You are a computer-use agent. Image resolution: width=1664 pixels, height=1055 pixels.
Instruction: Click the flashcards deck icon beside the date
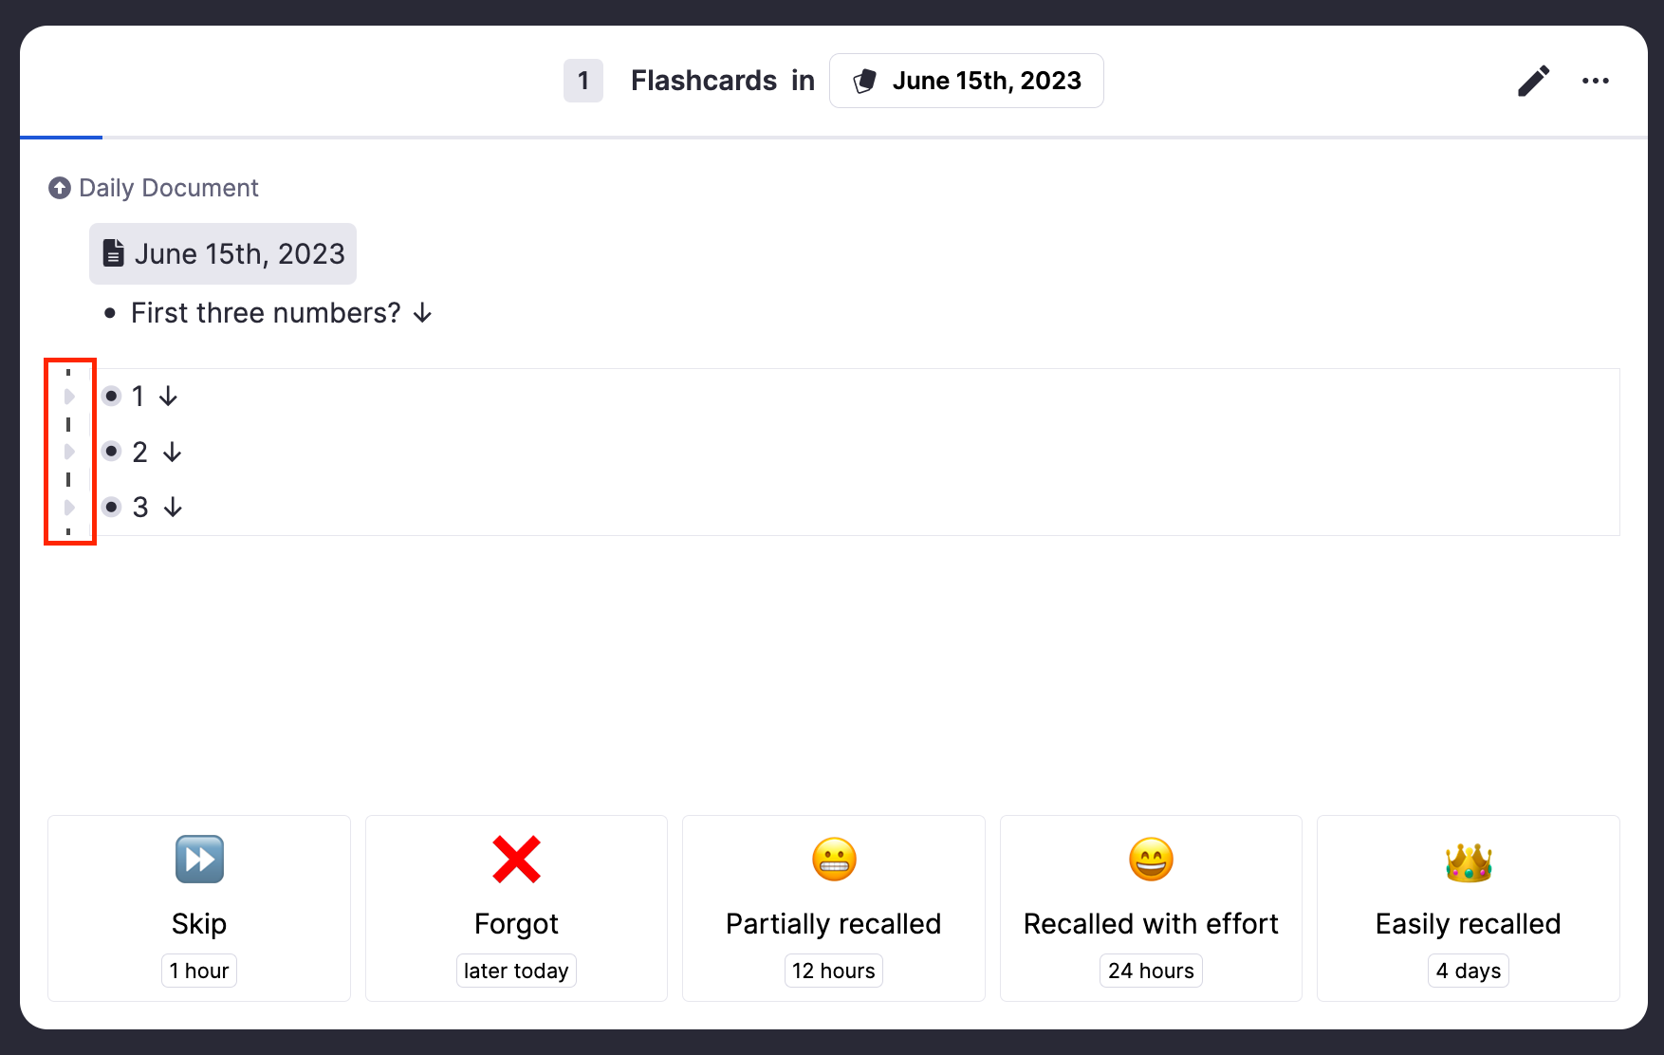click(864, 82)
